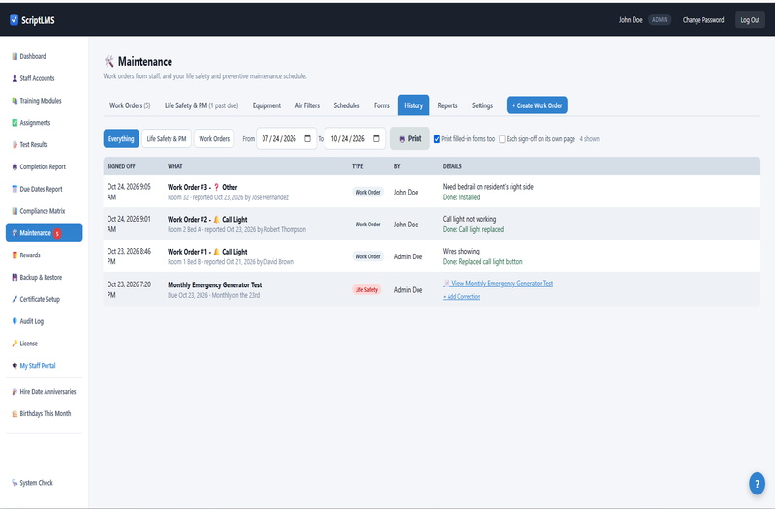The width and height of the screenshot is (775, 509).
Task: Click the red Maintenance notification badge
Action: (x=57, y=233)
